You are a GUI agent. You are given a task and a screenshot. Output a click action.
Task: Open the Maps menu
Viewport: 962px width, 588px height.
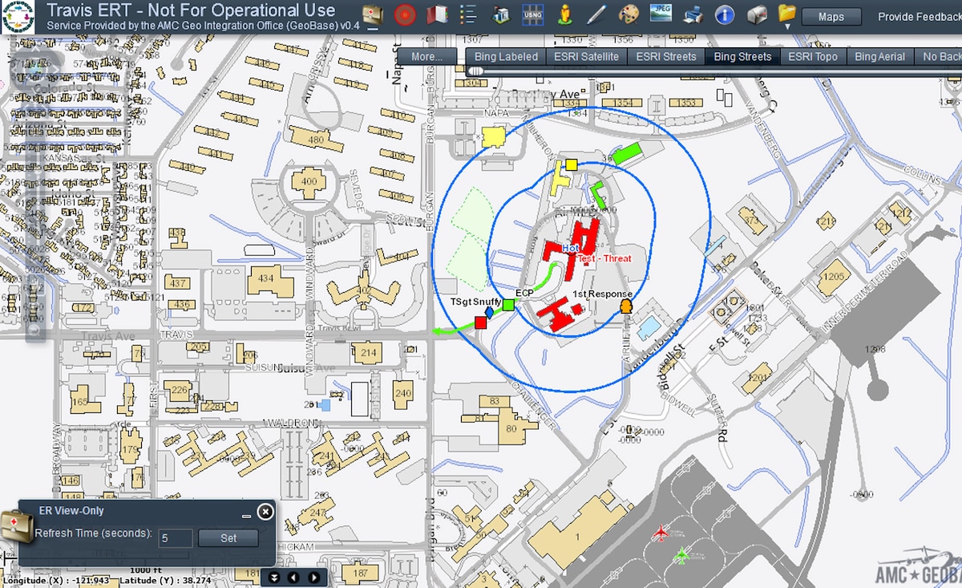point(831,17)
